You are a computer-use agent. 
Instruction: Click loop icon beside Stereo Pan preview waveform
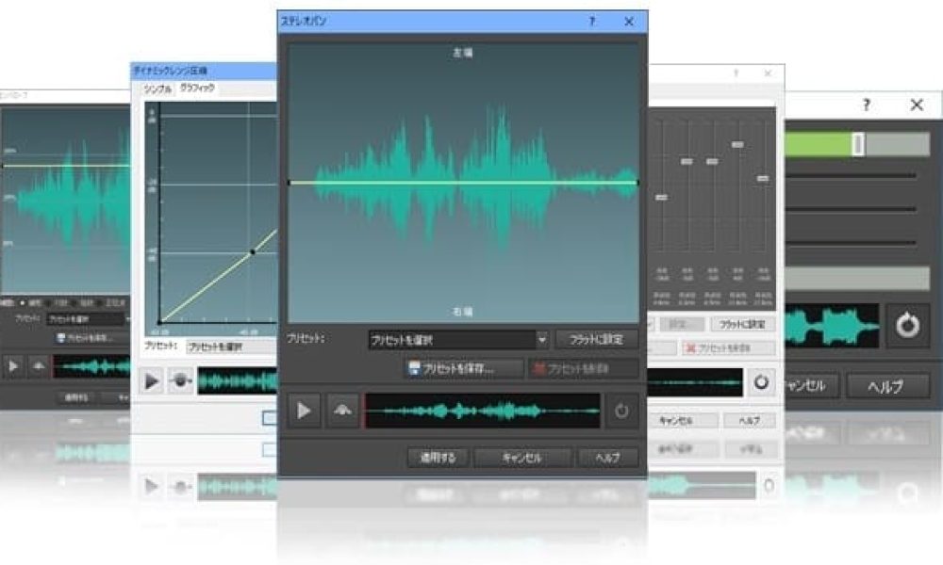click(621, 410)
